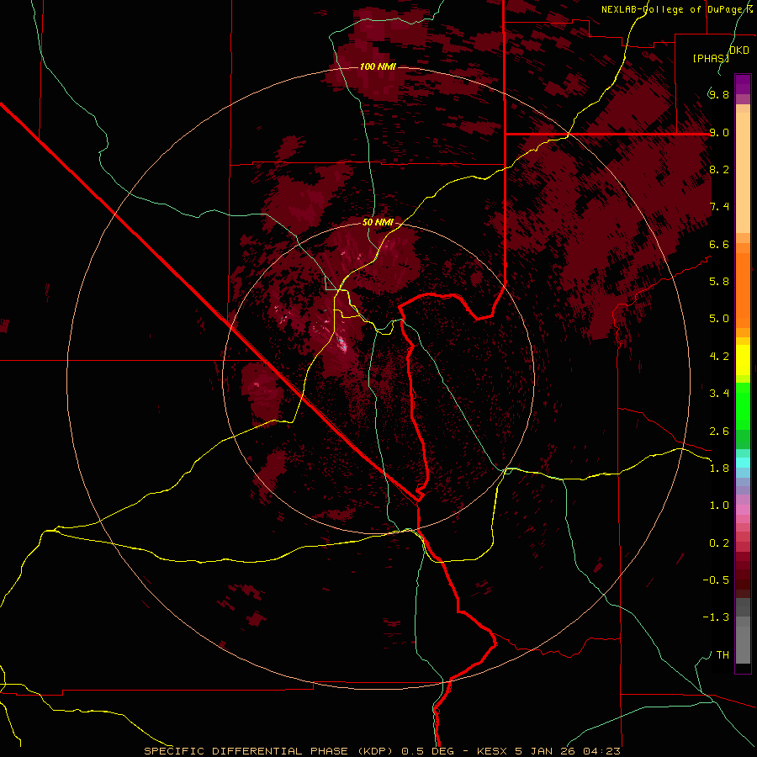757x757 pixels.
Task: Click the -0.5 color scale value
Action: click(x=716, y=580)
